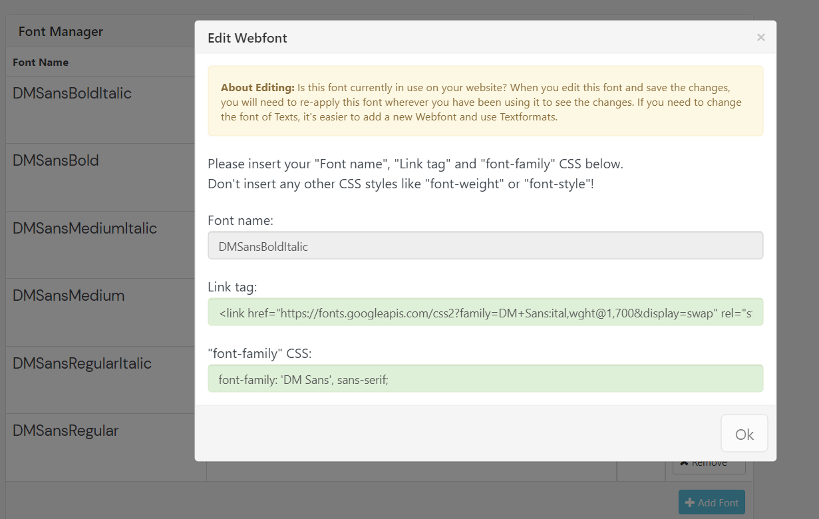Click the About Editing notice box
Viewport: 819px width, 519px height.
tap(485, 101)
